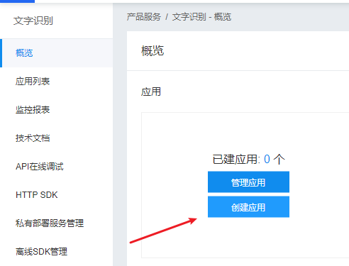This screenshot has width=349, height=266.
Task: Click the blue 0 application count
Action: pyautogui.click(x=267, y=160)
